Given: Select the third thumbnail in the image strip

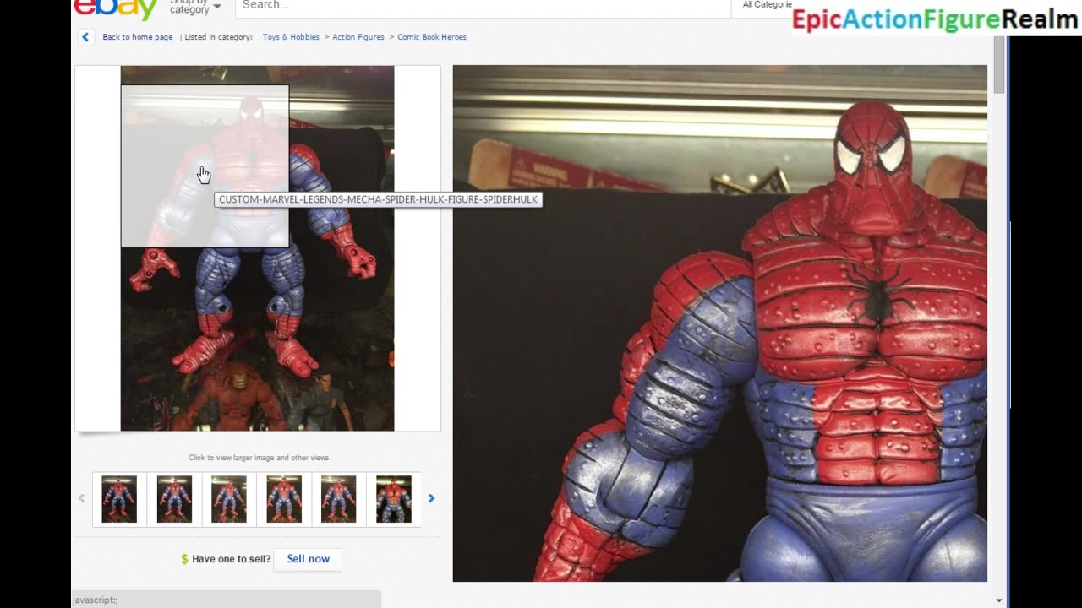Looking at the screenshot, I should click(x=229, y=499).
